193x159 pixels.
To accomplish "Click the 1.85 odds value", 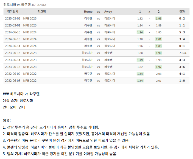I will pyautogui.click(x=159, y=32).
